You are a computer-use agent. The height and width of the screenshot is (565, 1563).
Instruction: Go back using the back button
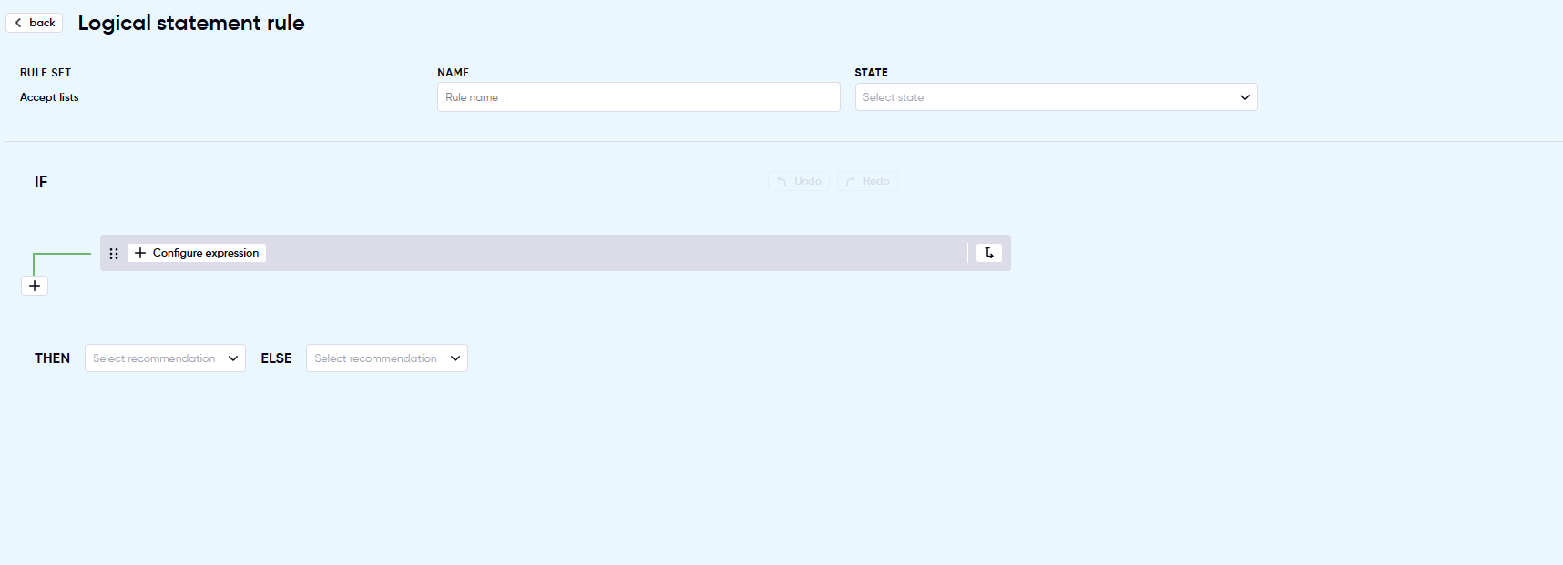35,23
